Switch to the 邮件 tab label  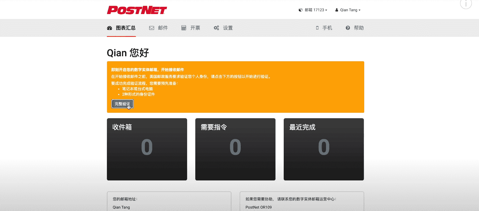click(x=163, y=28)
